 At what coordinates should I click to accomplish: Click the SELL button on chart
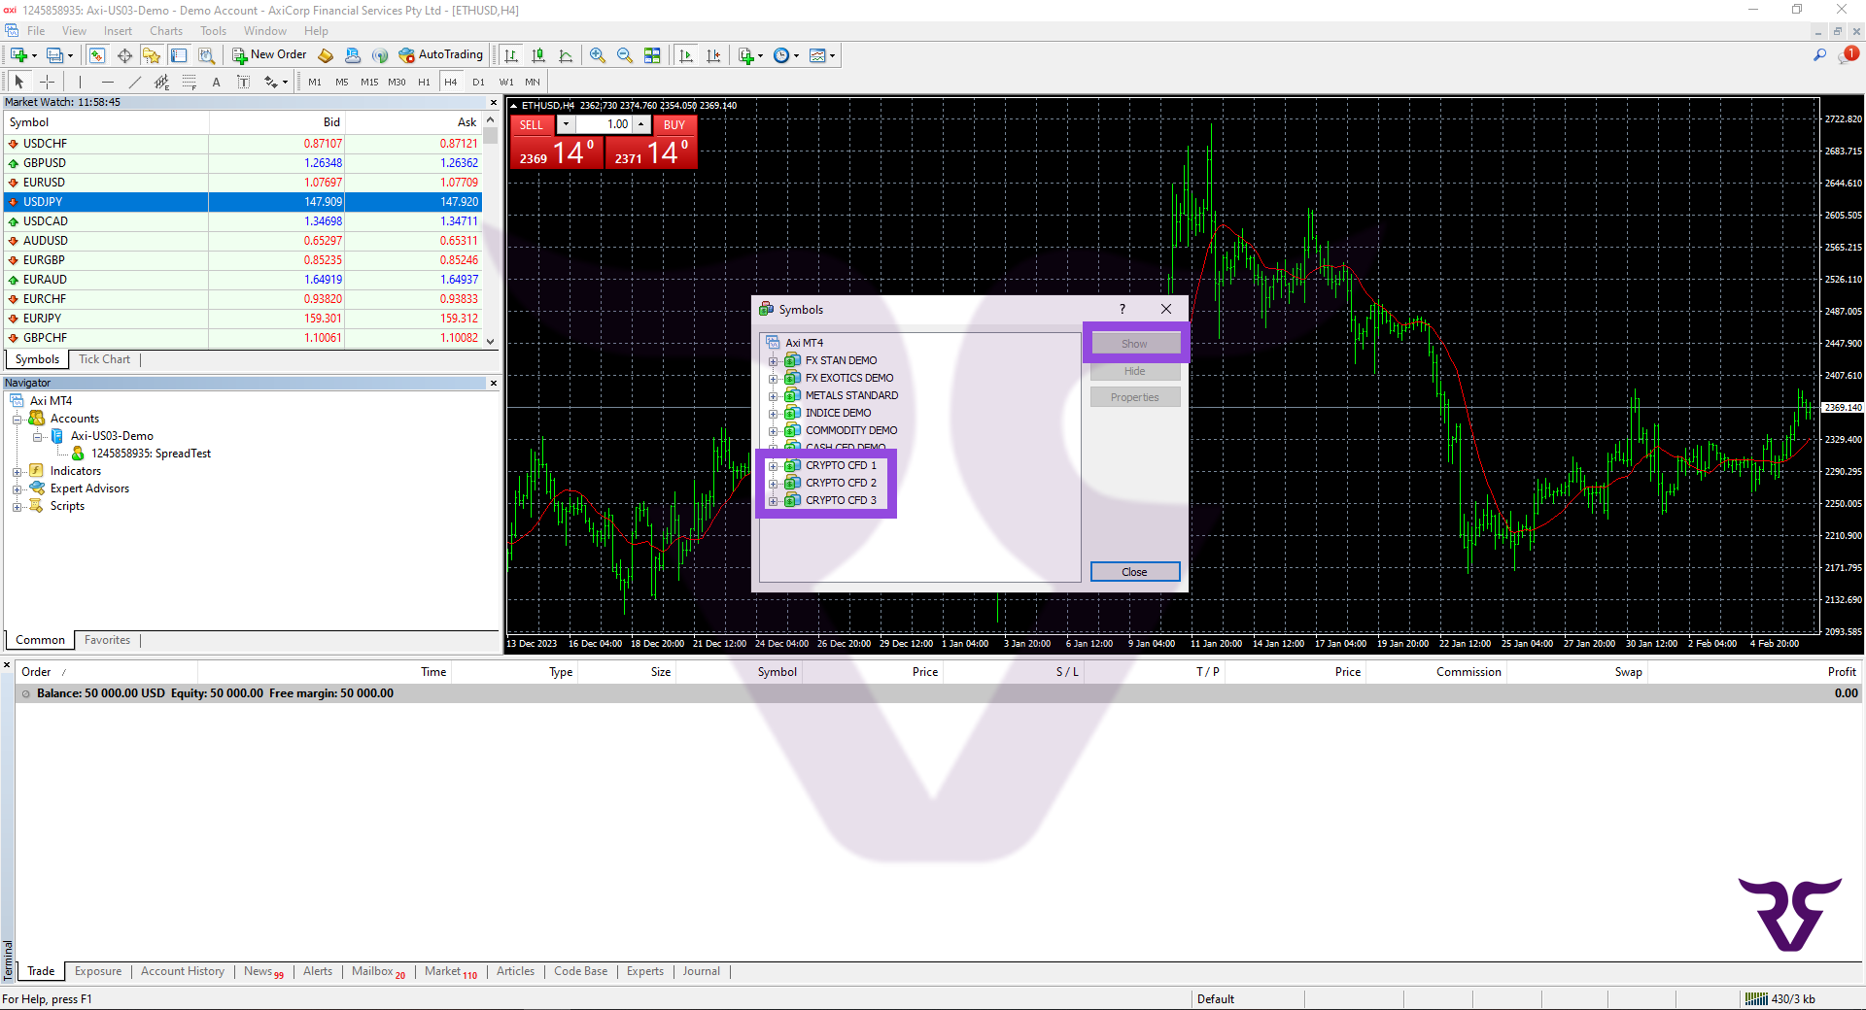point(532,125)
